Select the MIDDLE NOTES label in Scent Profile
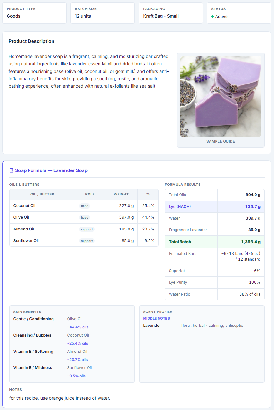The width and height of the screenshot is (274, 410). [x=156, y=318]
